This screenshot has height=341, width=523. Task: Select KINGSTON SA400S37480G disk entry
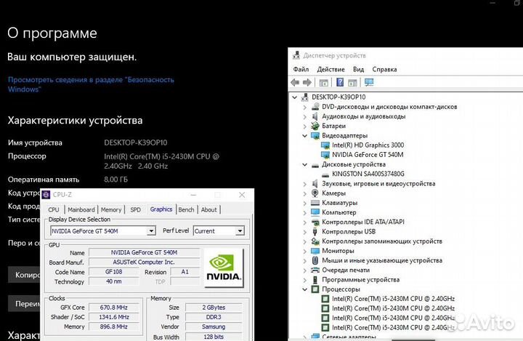[x=368, y=174]
